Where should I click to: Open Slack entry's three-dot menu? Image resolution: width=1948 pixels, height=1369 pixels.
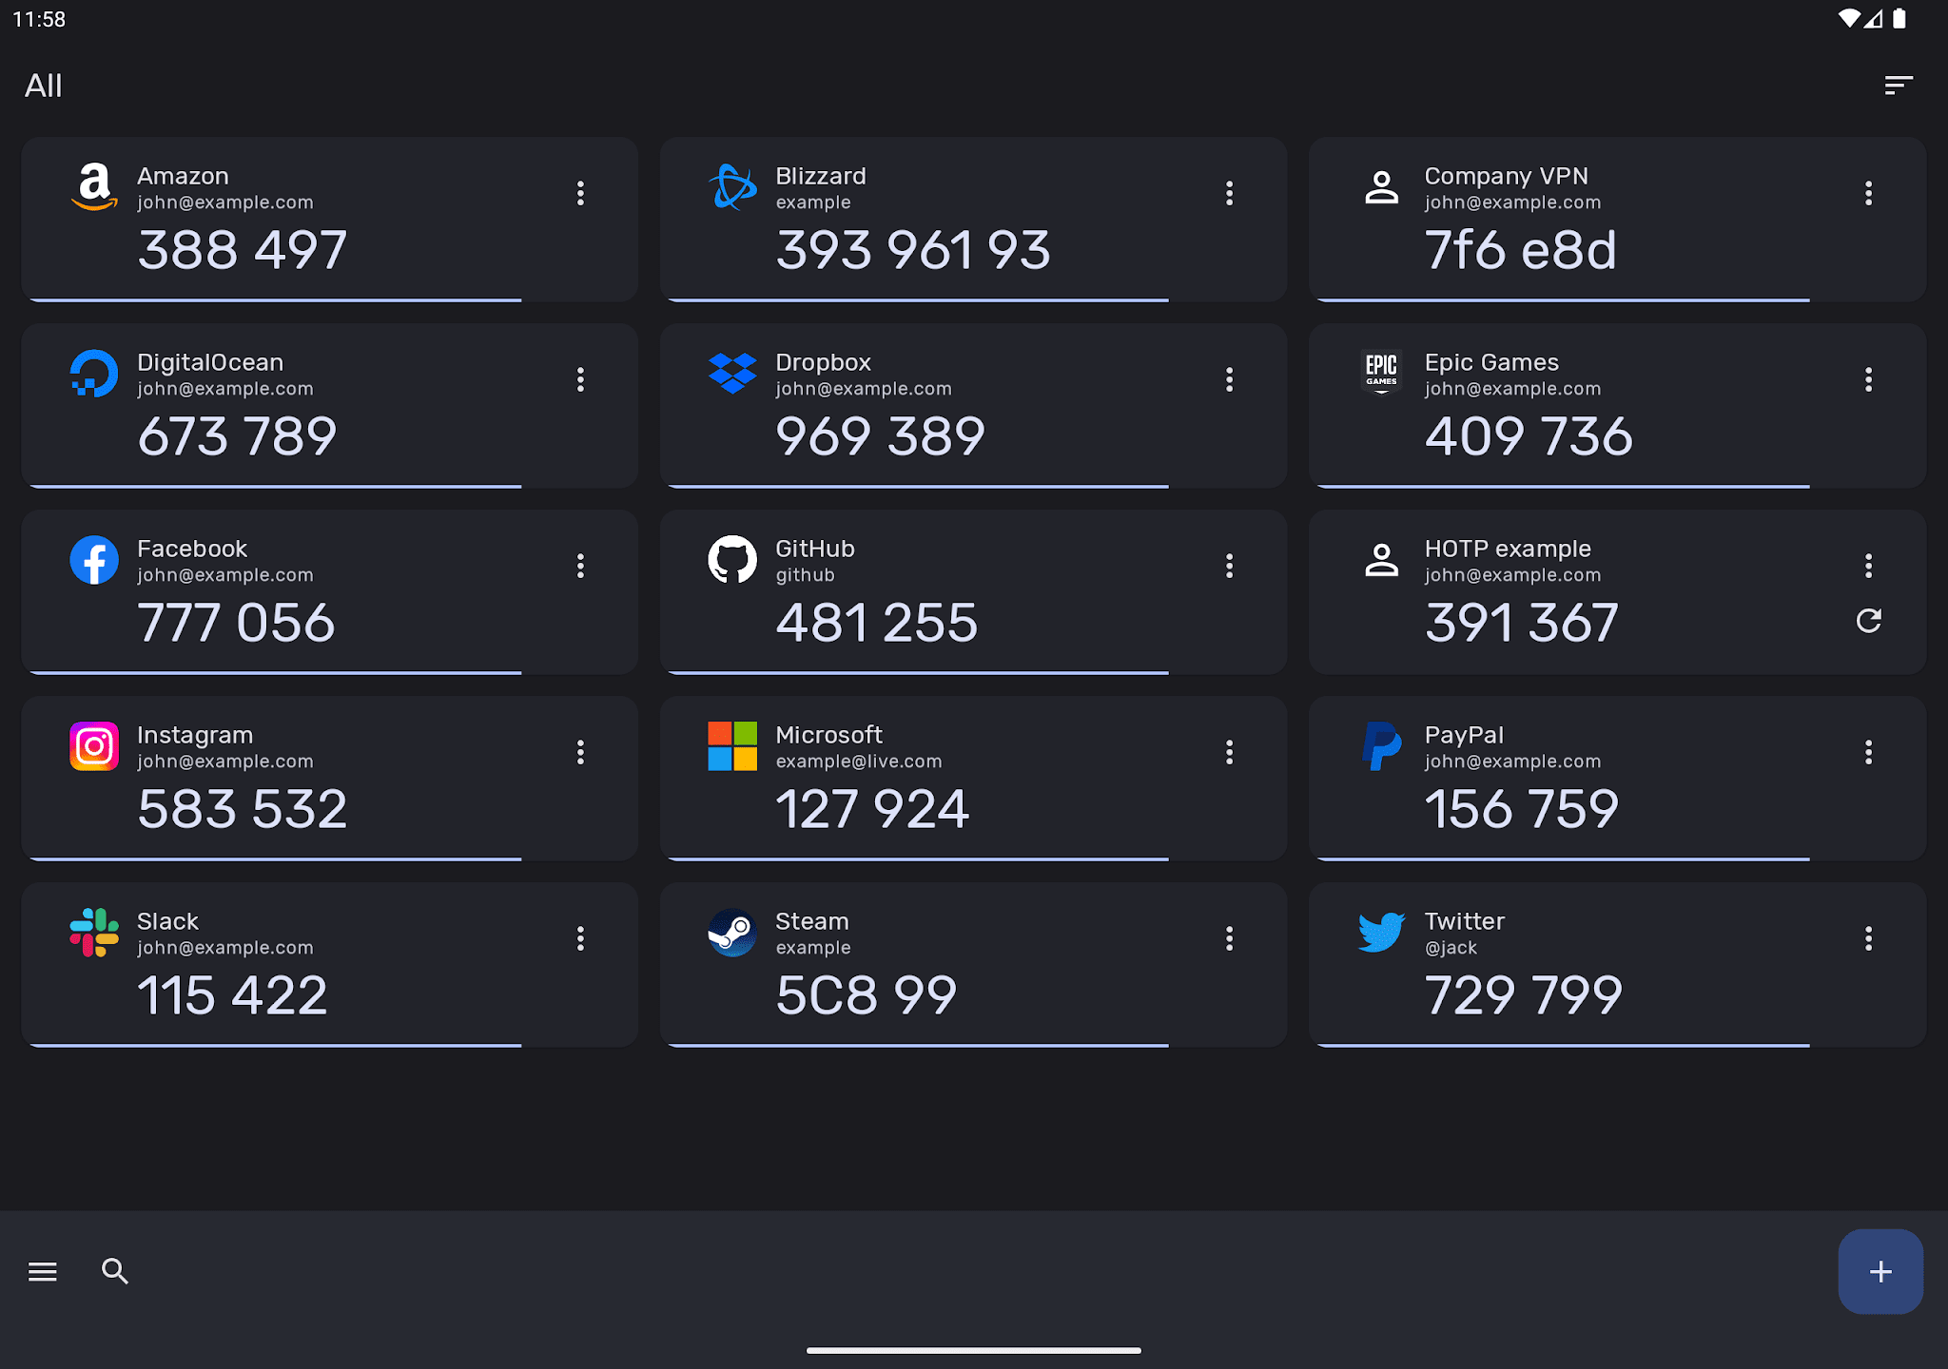580,938
